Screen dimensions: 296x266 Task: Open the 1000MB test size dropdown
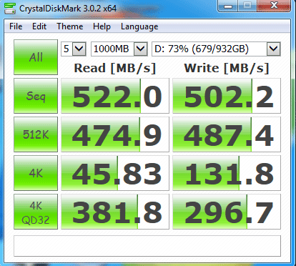pyautogui.click(x=119, y=49)
